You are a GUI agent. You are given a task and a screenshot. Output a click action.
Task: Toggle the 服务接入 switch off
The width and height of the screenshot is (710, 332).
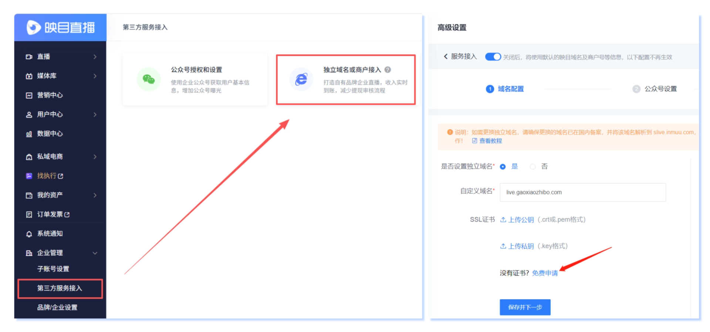(493, 57)
